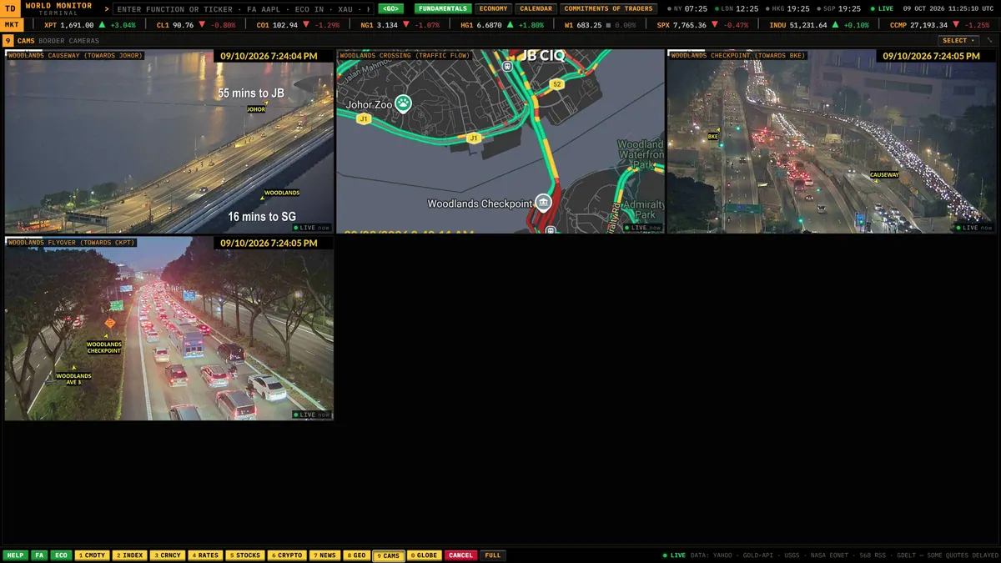The width and height of the screenshot is (1001, 563).
Task: Click the green GO button
Action: point(390,9)
